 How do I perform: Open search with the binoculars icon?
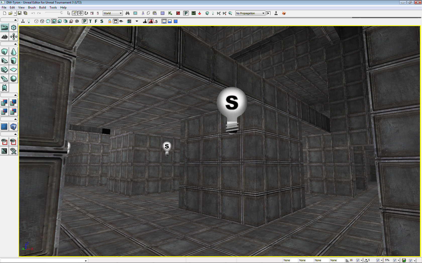click(128, 13)
